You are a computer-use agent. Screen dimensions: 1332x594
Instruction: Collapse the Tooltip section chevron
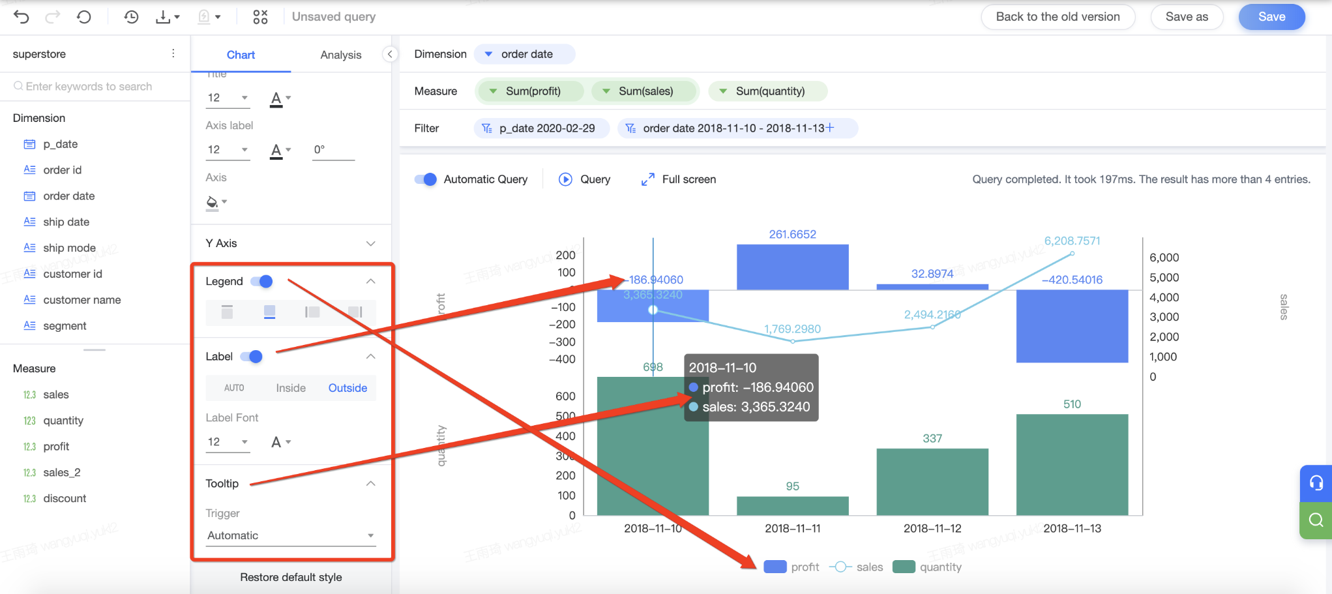coord(370,484)
